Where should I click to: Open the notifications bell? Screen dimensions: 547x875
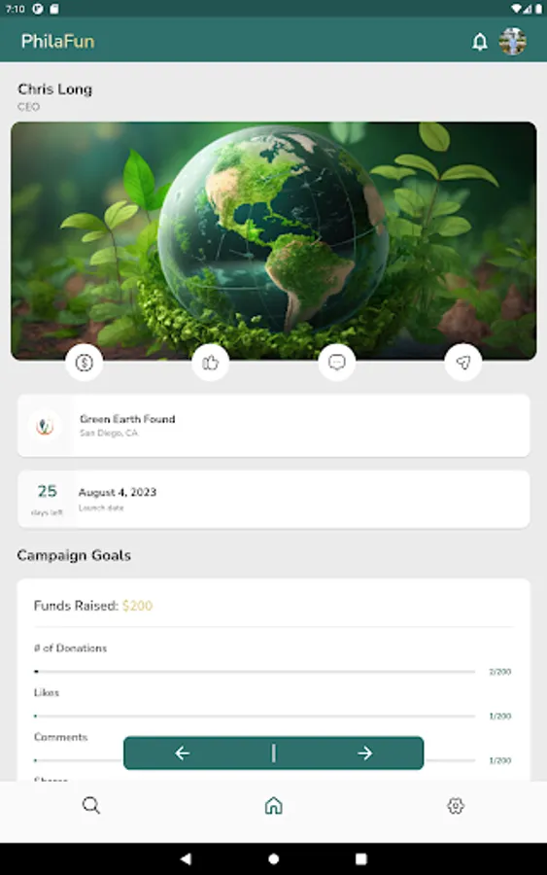(x=480, y=41)
